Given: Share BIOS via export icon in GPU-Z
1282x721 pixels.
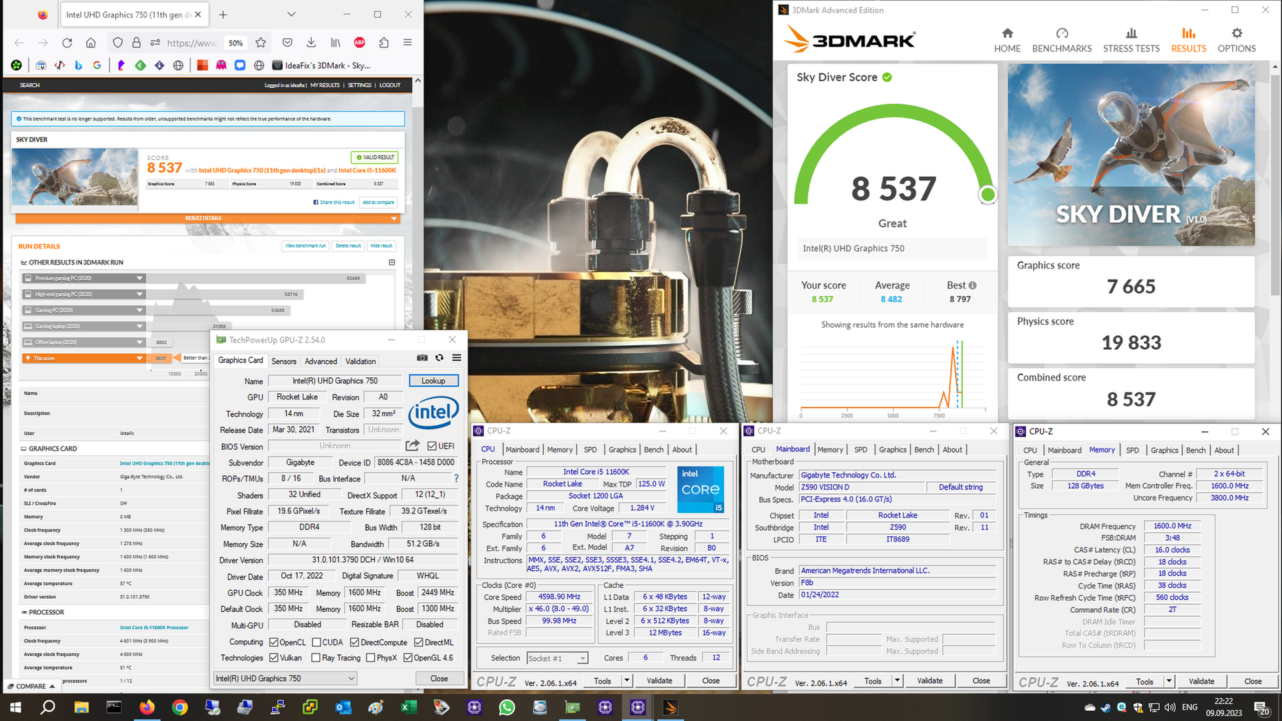Looking at the screenshot, I should coord(413,446).
